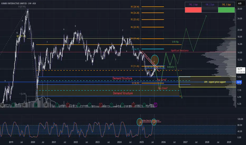The height and width of the screenshot is (145, 246).
Task: Click the blue 8.75 price axis label
Action: pyautogui.click(x=239, y=82)
